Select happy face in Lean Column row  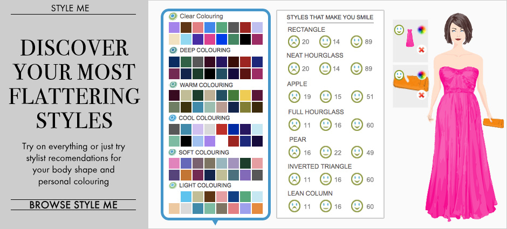click(357, 206)
